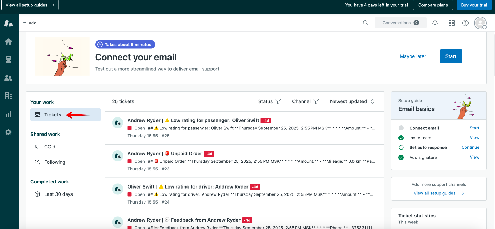Select CC'd under Shared work
This screenshot has width=495, height=229.
66,147
